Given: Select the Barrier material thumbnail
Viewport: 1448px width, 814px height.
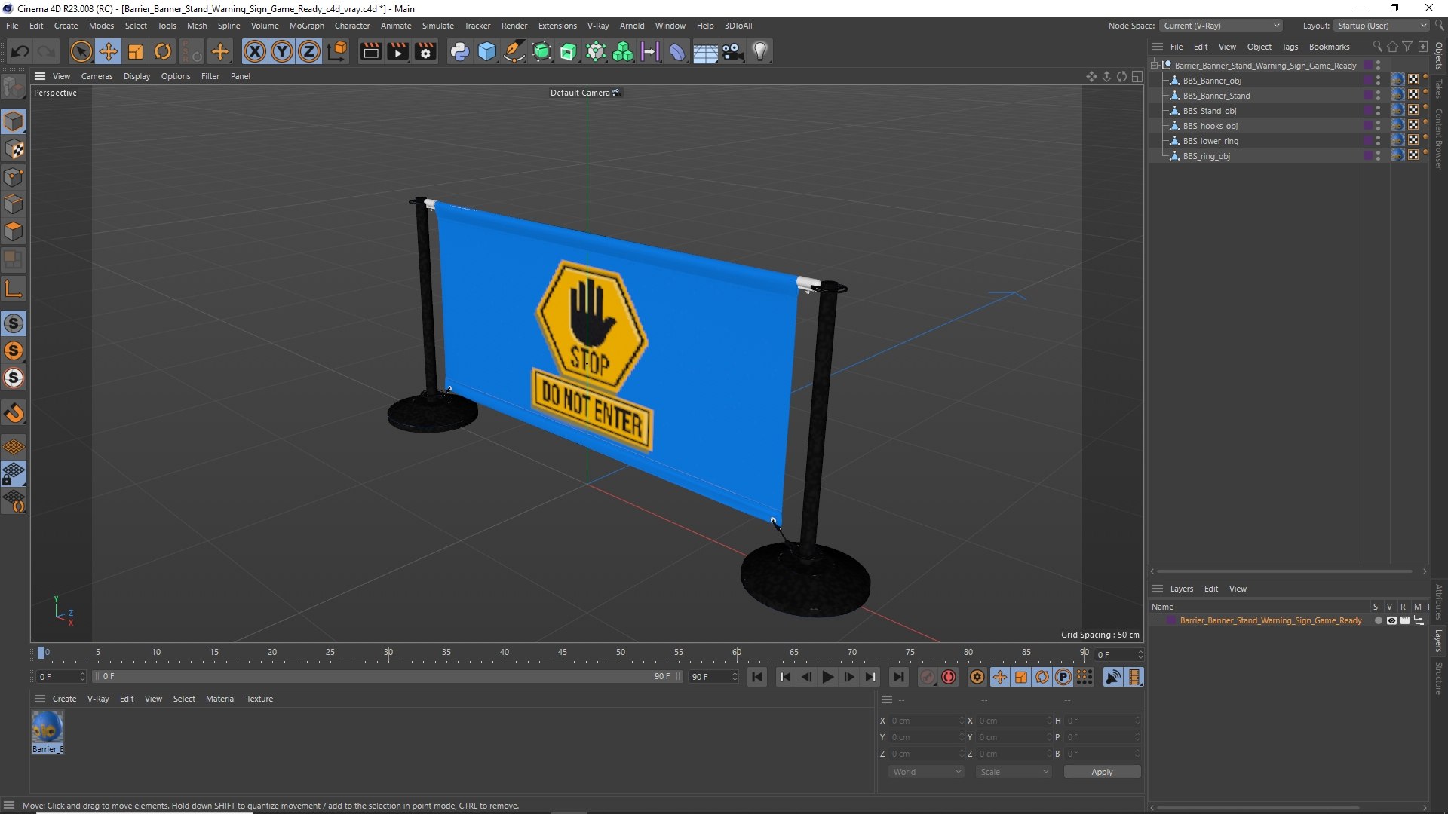Looking at the screenshot, I should (48, 728).
